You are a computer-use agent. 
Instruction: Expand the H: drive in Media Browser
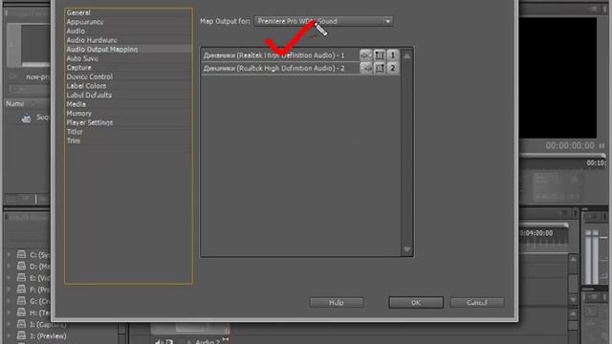9,312
